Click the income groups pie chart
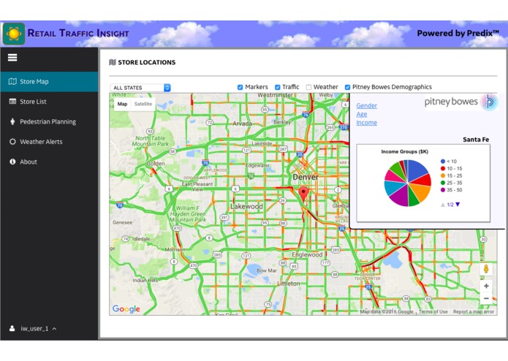The width and height of the screenshot is (508, 361). [x=408, y=183]
